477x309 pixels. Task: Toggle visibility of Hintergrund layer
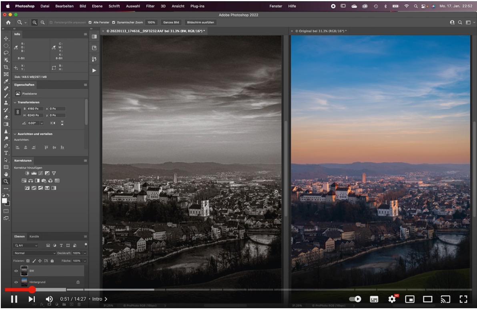tap(16, 282)
